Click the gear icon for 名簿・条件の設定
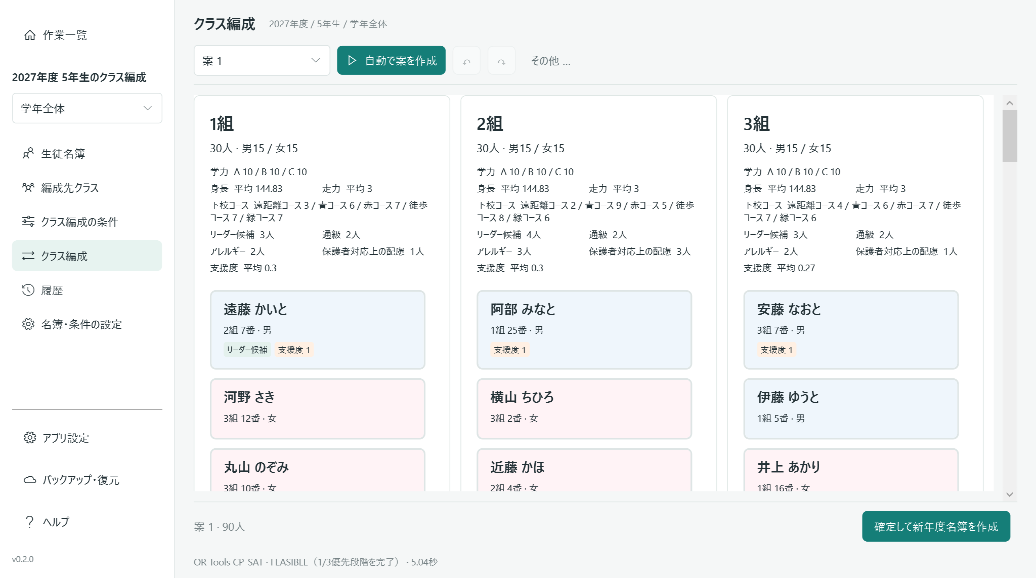 28,324
